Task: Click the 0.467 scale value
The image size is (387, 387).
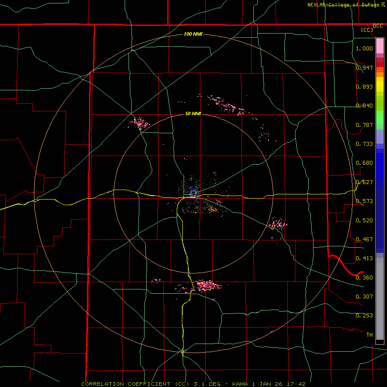Action: pyautogui.click(x=364, y=240)
